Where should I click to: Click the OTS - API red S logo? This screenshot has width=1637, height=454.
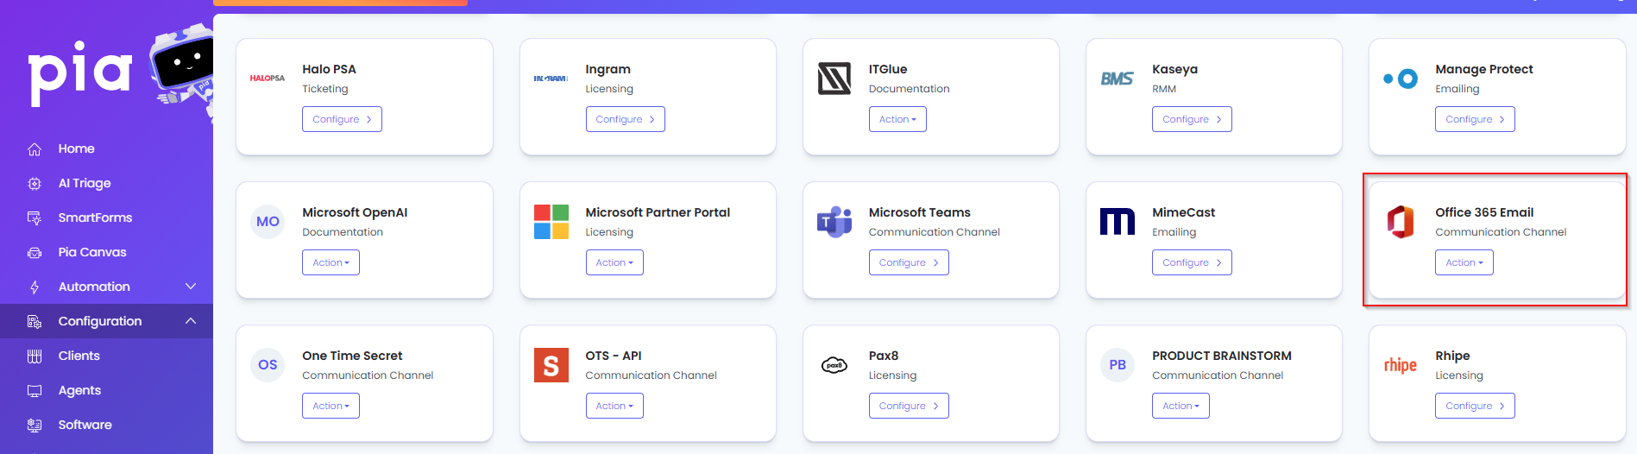551,365
